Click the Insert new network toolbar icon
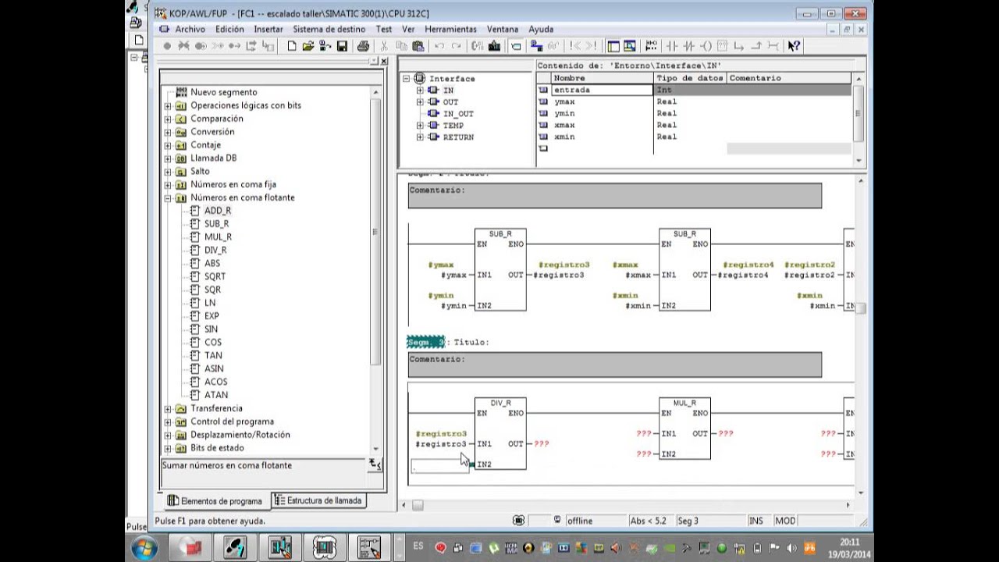The height and width of the screenshot is (562, 999). point(651,46)
